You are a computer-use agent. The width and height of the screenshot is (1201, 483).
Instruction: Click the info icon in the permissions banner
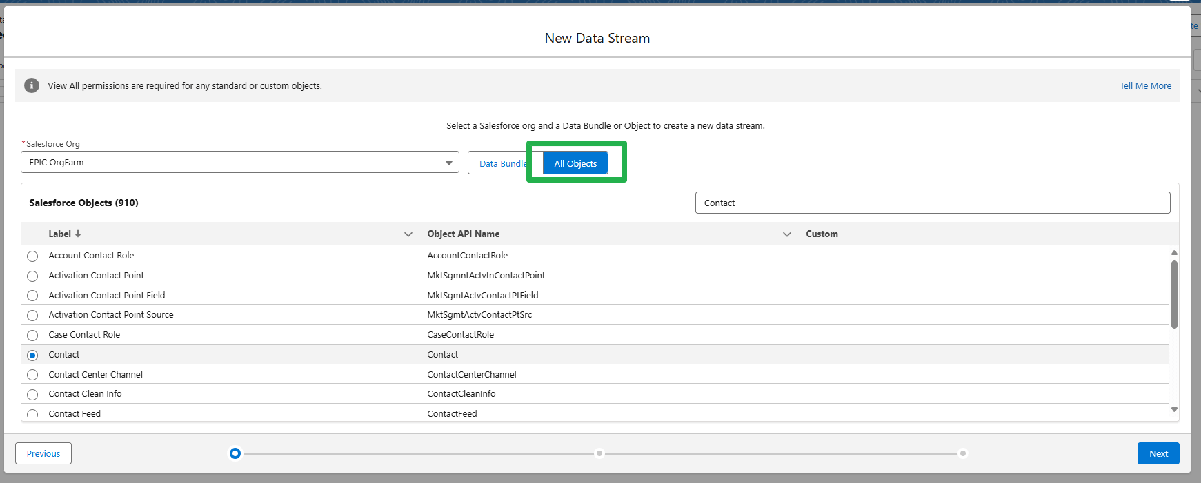pyautogui.click(x=32, y=85)
